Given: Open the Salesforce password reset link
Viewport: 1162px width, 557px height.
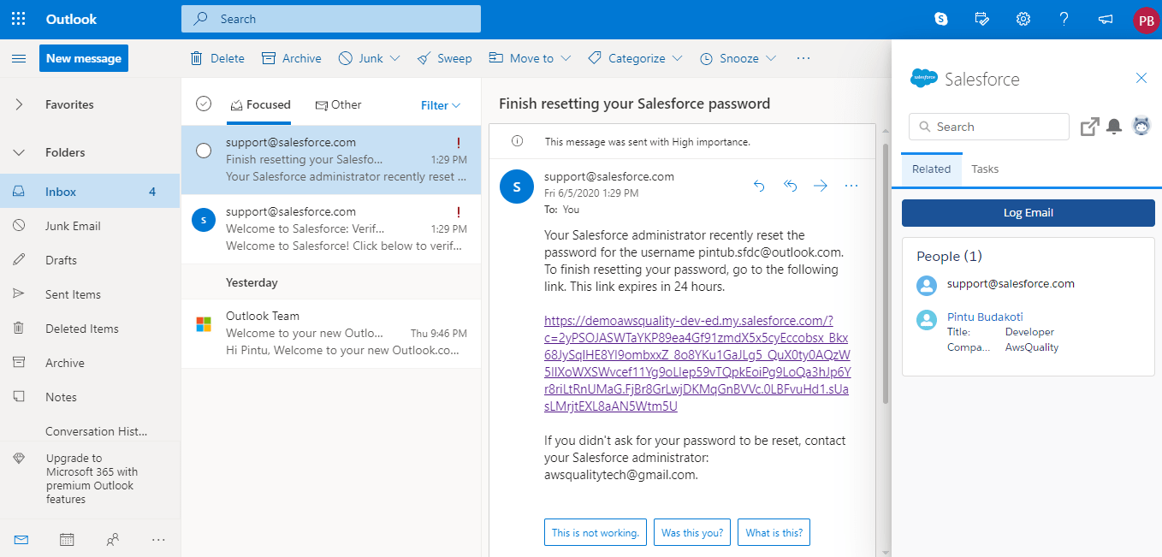Looking at the screenshot, I should (697, 364).
